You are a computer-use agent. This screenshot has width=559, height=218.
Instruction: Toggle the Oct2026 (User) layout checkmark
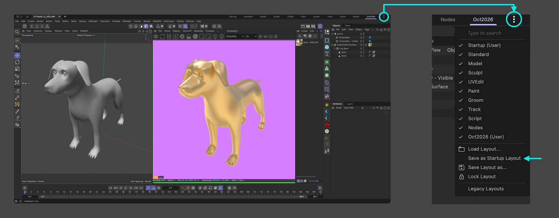tap(461, 137)
